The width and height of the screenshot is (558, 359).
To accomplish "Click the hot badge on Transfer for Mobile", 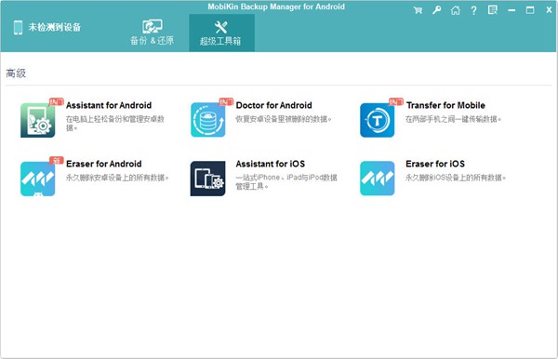I will [396, 101].
